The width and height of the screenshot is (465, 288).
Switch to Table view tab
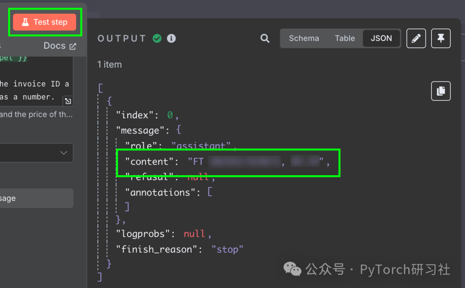(x=344, y=38)
